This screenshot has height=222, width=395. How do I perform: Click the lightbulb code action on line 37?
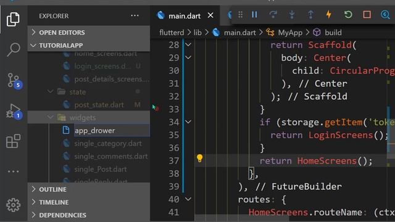(199, 158)
